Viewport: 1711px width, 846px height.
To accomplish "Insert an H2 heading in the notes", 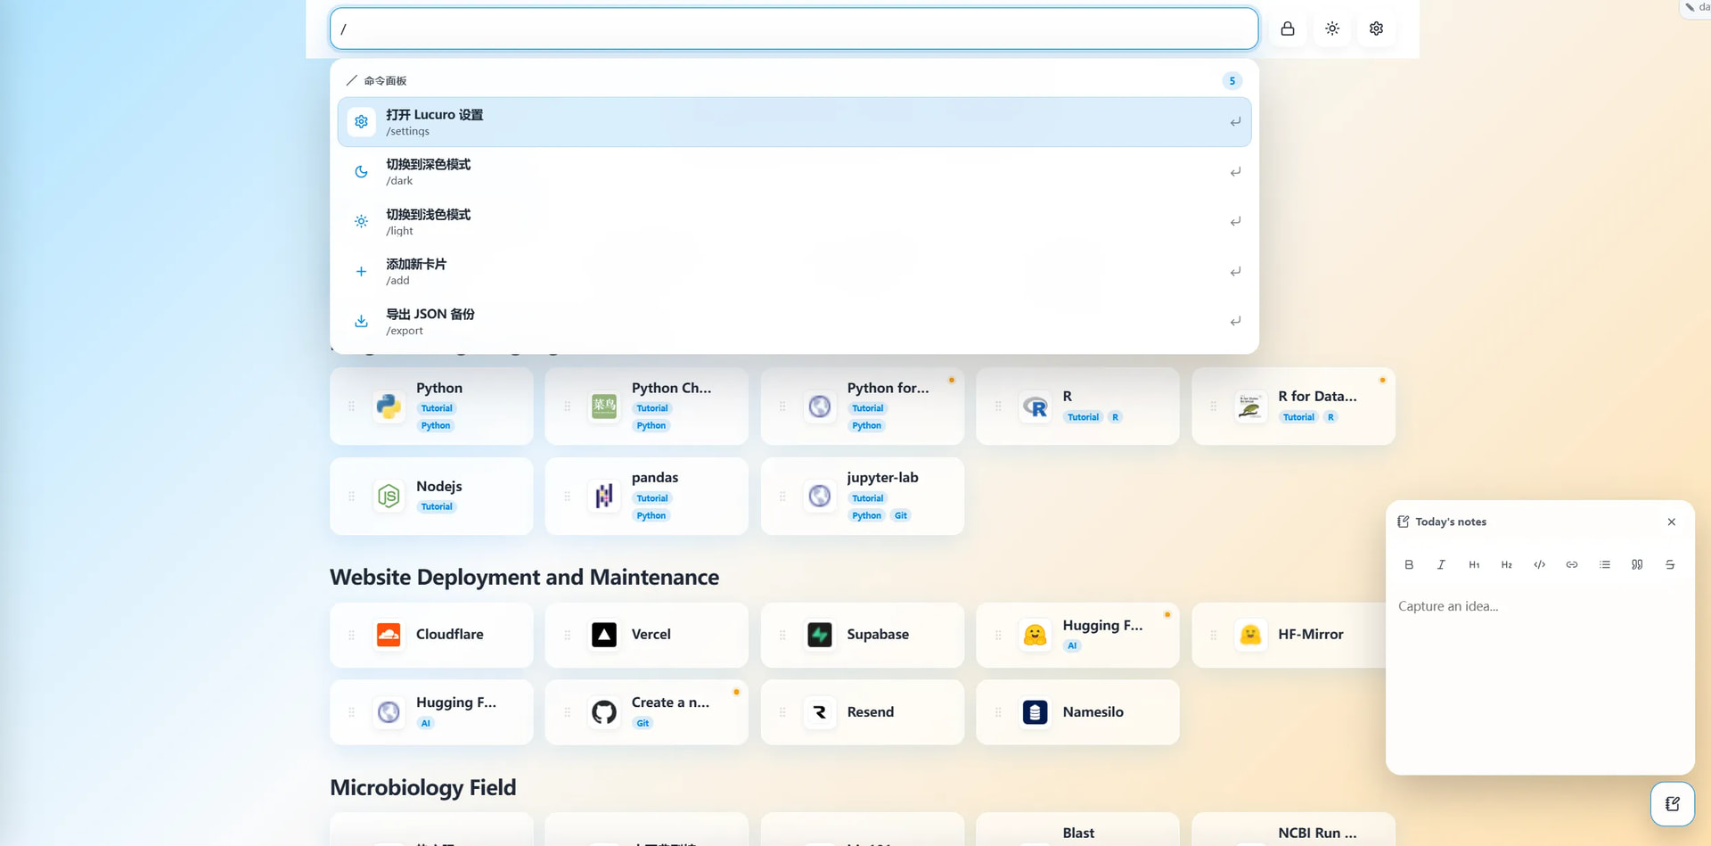I will (x=1506, y=564).
